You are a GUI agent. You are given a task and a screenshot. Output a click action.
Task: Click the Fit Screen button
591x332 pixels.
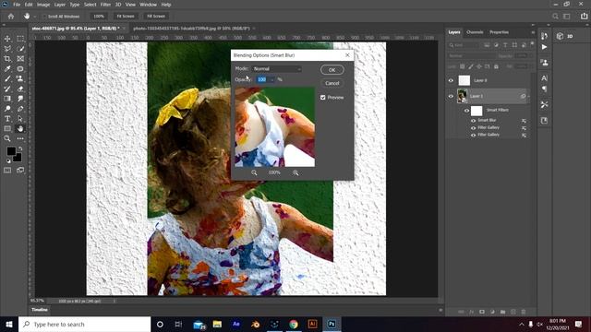[126, 17]
